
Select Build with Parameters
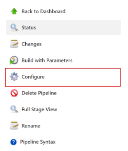click(x=47, y=60)
